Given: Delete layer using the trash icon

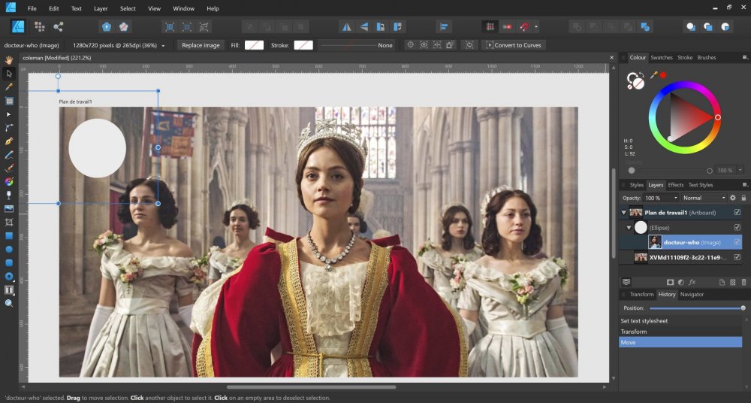Looking at the screenshot, I should point(743,282).
